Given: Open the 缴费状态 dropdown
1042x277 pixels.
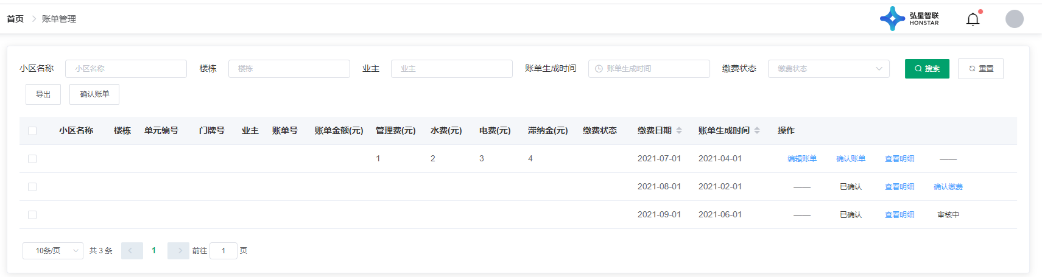Looking at the screenshot, I should (828, 69).
